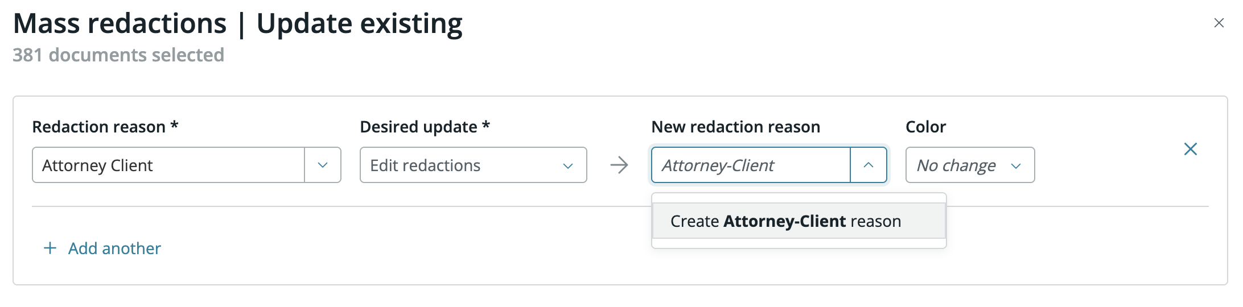Remove the Attorney Client redaction row

pyautogui.click(x=1191, y=149)
